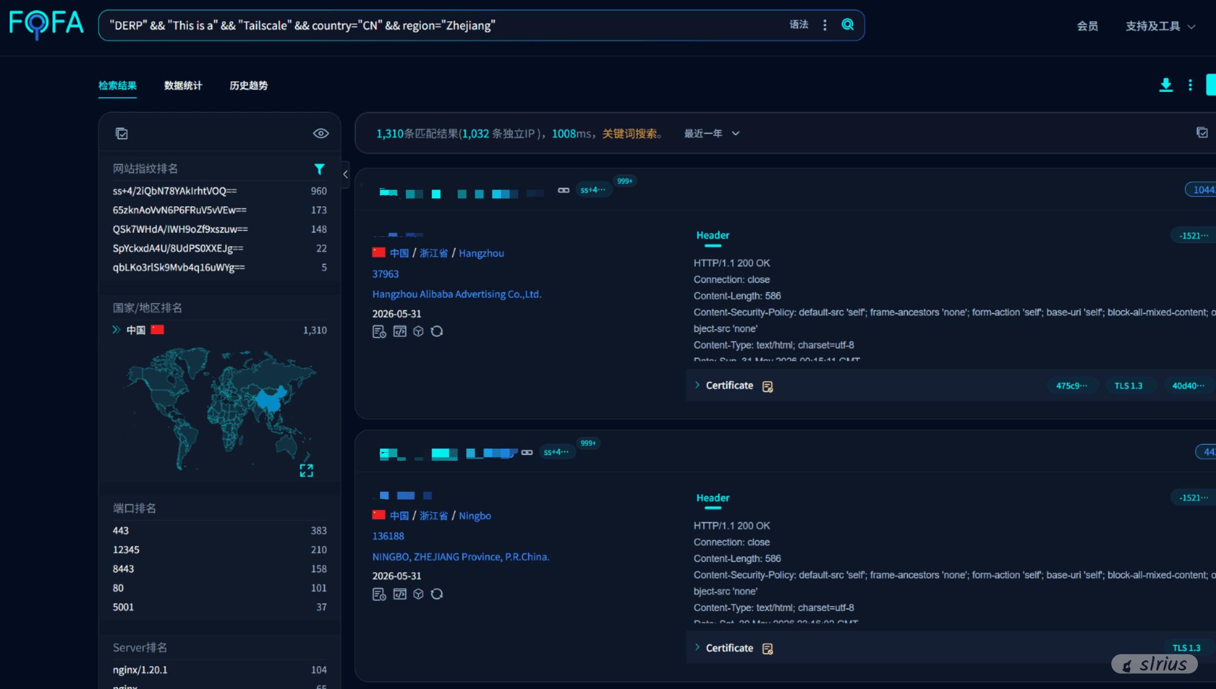Open the 会员 menu item
The height and width of the screenshot is (689, 1216).
click(1088, 26)
